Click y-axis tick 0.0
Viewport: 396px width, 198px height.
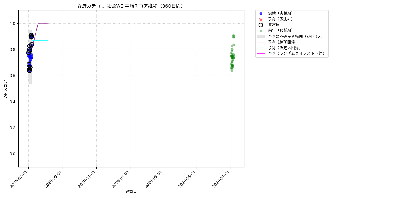click(13, 154)
